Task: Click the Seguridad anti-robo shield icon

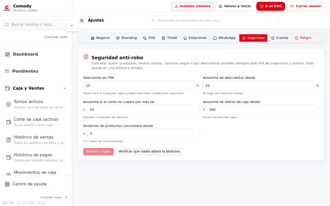Action: 86,57
